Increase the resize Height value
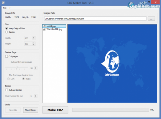Viewport: 161px width, 119px height. coord(34,43)
